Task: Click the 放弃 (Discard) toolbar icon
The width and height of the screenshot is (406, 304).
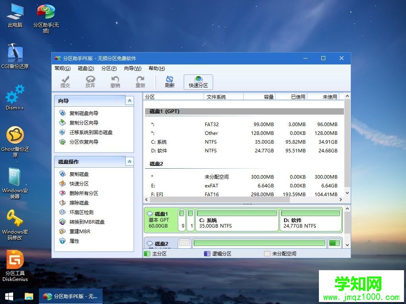Action: [90, 82]
